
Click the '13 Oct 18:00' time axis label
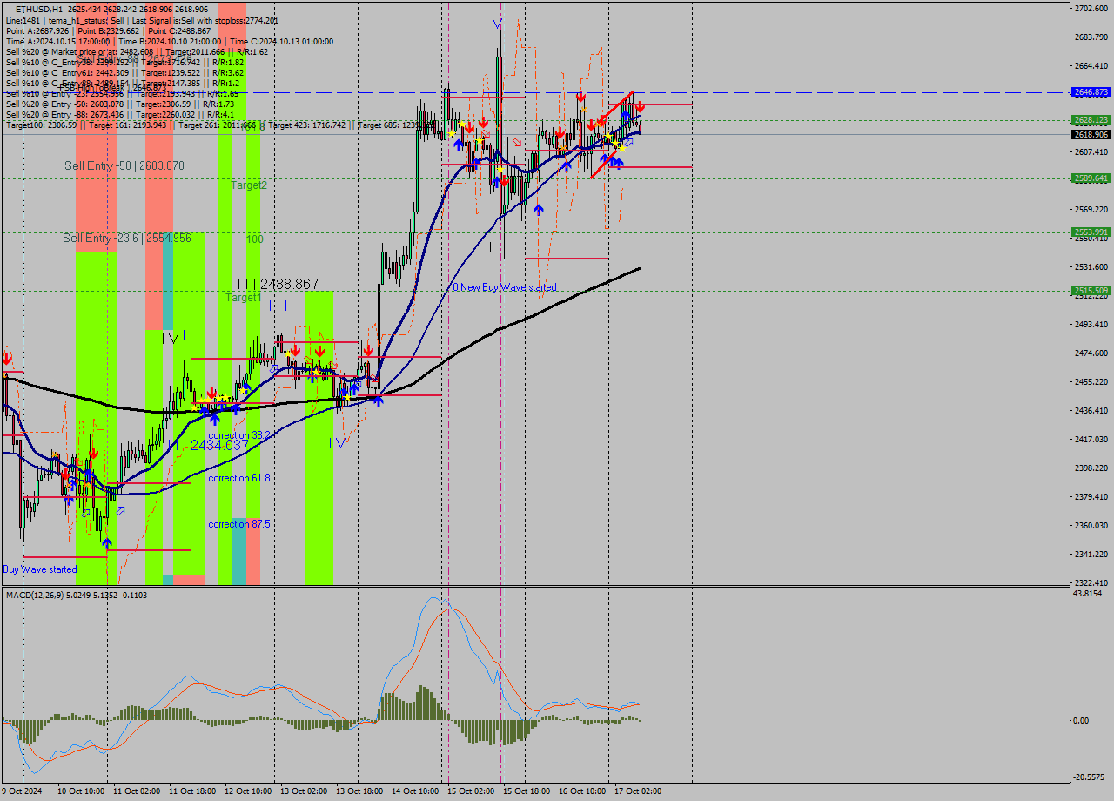[359, 791]
